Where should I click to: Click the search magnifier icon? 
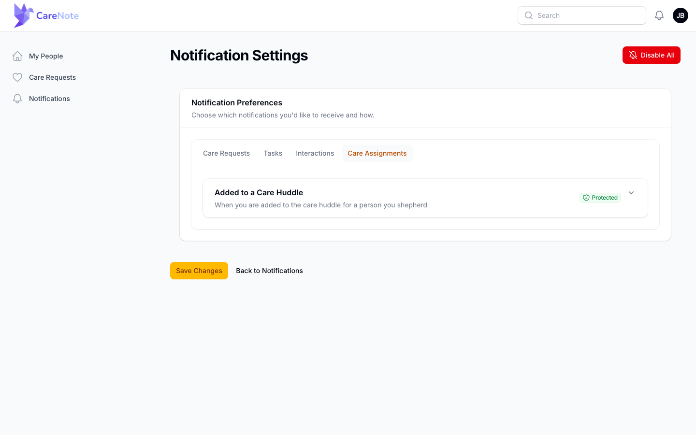point(529,15)
